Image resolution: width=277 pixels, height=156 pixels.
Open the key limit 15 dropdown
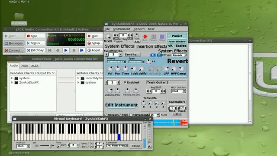point(155,115)
